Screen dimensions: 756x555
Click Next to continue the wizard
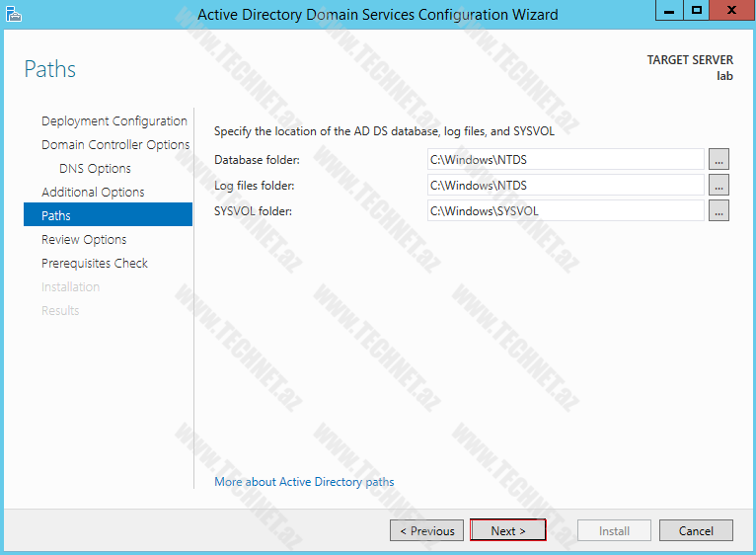coord(507,530)
